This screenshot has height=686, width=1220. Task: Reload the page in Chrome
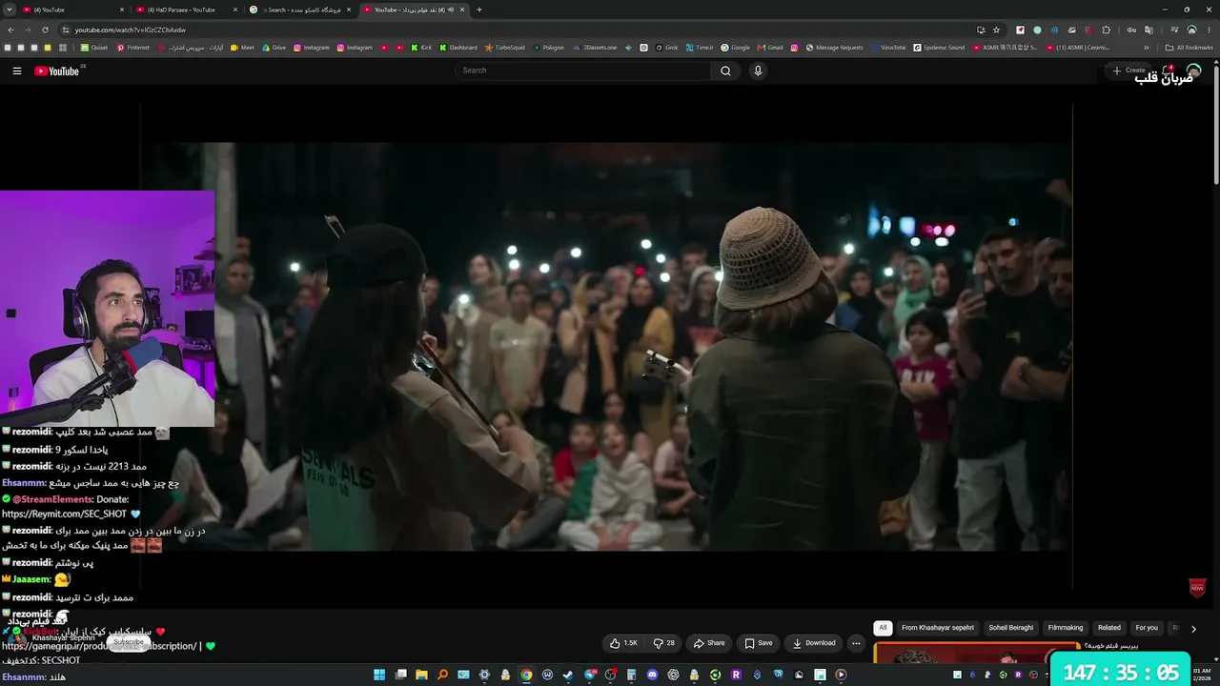pyautogui.click(x=45, y=30)
